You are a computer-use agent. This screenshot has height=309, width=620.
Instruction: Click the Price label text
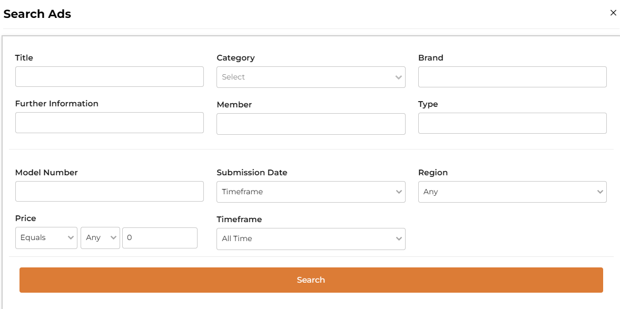coord(26,218)
